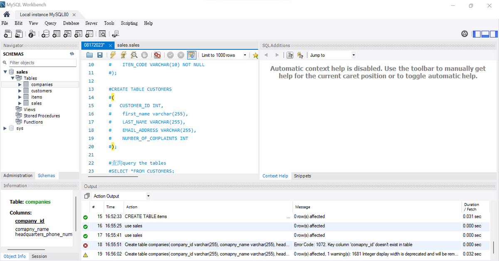Select Stored Procedures in schema tree
499x261 pixels.
[x=42, y=116]
